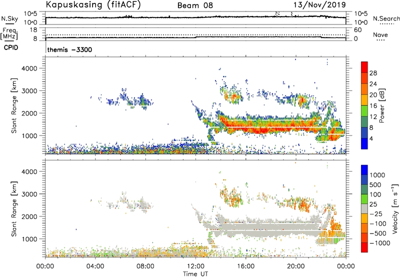Click the 20:00 time tick label
Image resolution: width=400 pixels, height=277 pixels.
point(295,266)
